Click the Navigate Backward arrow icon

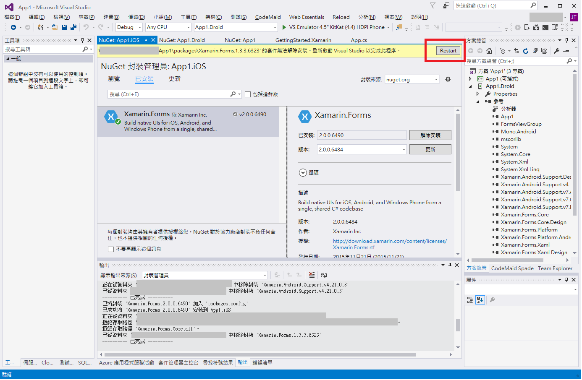(x=13, y=27)
